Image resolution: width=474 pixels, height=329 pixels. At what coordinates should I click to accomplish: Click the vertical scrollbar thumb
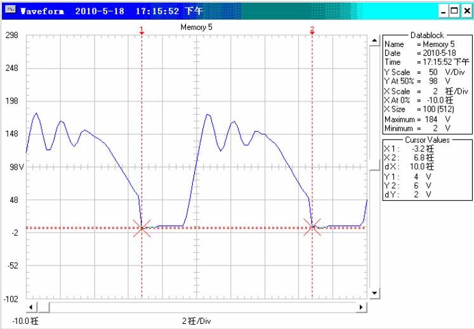(374, 169)
